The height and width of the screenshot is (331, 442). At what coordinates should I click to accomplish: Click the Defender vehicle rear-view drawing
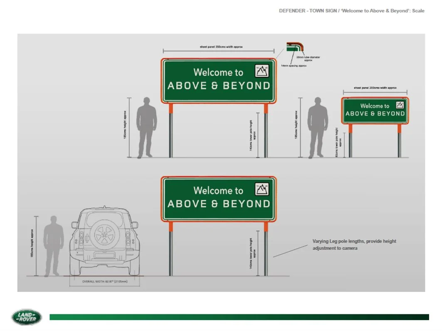(x=105, y=241)
